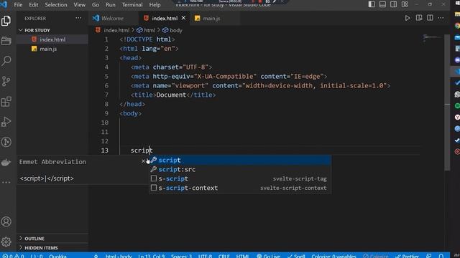The width and height of the screenshot is (460, 258).
Task: Split the editor to the right
Action: [x=430, y=18]
